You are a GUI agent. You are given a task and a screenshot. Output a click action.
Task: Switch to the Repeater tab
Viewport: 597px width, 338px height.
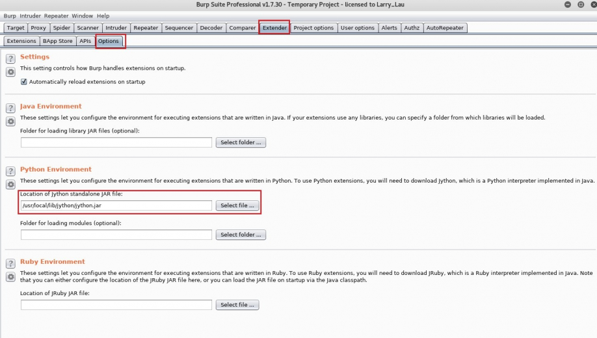146,28
